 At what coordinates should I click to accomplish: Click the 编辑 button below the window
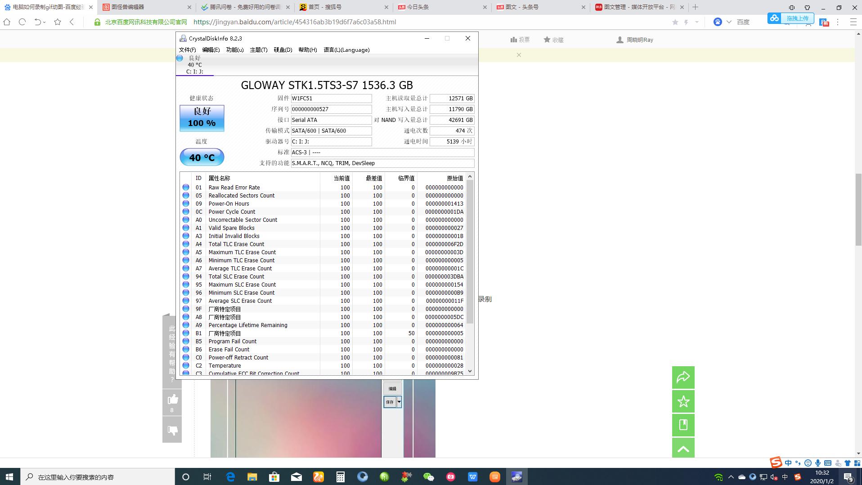[392, 389]
